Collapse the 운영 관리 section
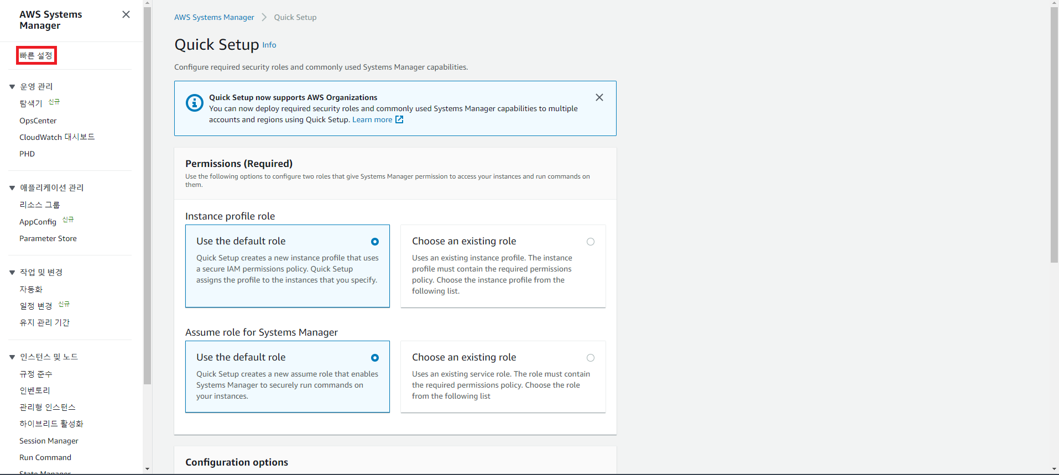Viewport: 1059px width, 475px height. coord(12,87)
